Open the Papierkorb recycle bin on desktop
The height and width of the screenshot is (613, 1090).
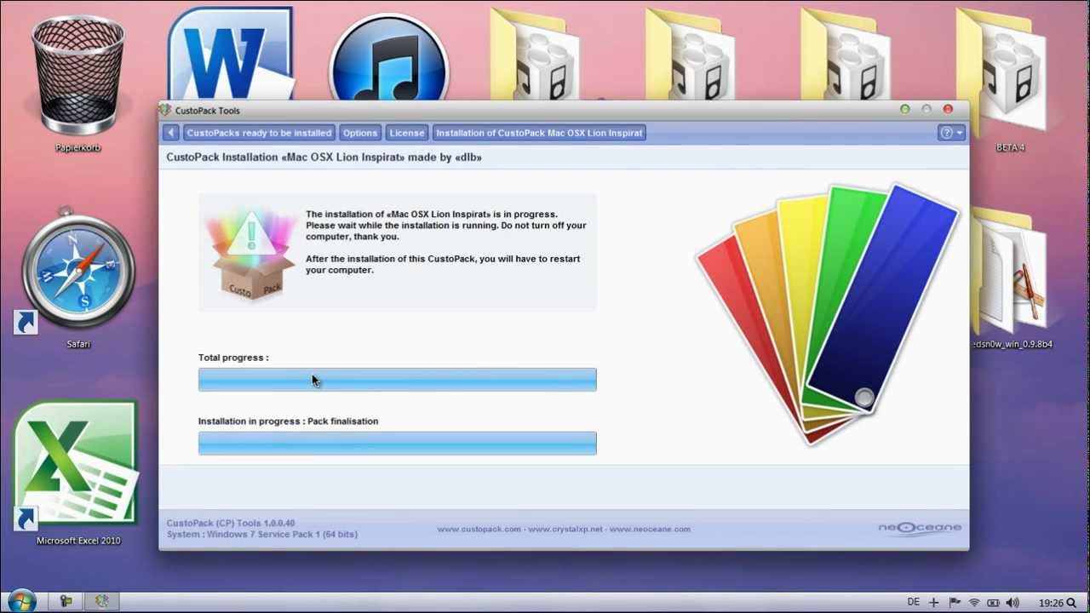pos(78,83)
